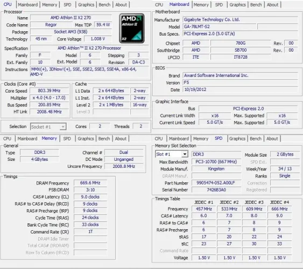Select the motherboard Model GA-78LMT-S2 field
The width and height of the screenshot is (303, 269).
[x=220, y=27]
